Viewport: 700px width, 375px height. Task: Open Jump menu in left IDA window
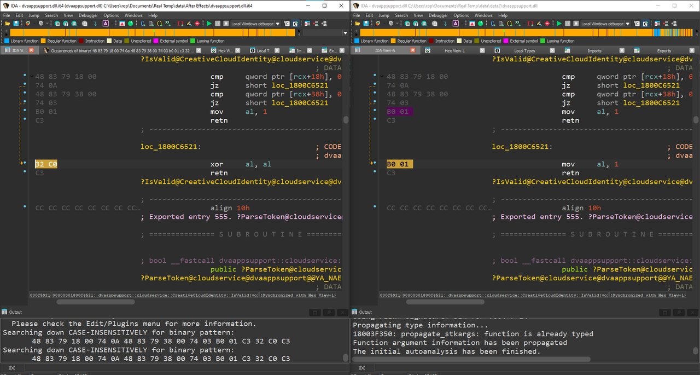[x=34, y=15]
